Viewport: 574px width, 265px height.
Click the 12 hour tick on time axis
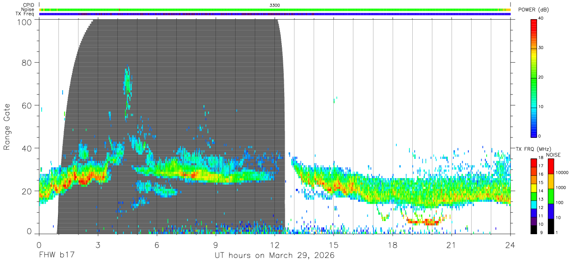pyautogui.click(x=275, y=244)
